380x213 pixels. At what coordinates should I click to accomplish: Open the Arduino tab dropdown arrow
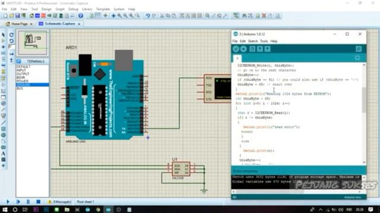[x=357, y=58]
